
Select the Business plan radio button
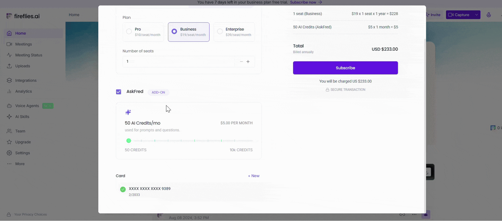click(x=174, y=32)
